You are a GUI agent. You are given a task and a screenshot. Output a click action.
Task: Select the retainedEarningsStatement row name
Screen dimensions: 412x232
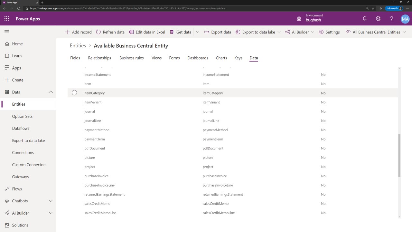[x=104, y=194]
